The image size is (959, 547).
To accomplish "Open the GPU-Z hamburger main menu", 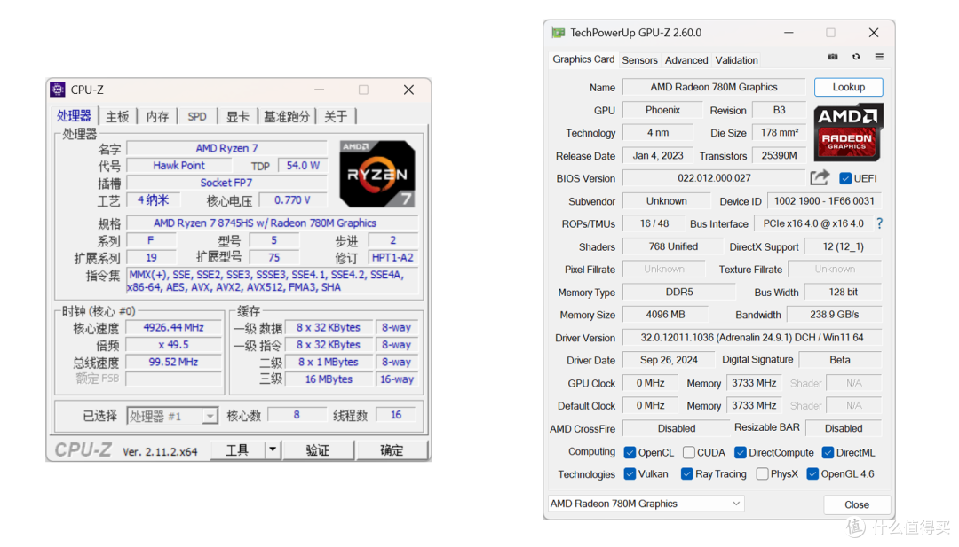I will [x=878, y=56].
